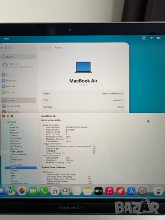Open Reminders from the Dock
Viewport: 165px width, 220px height.
77,191
